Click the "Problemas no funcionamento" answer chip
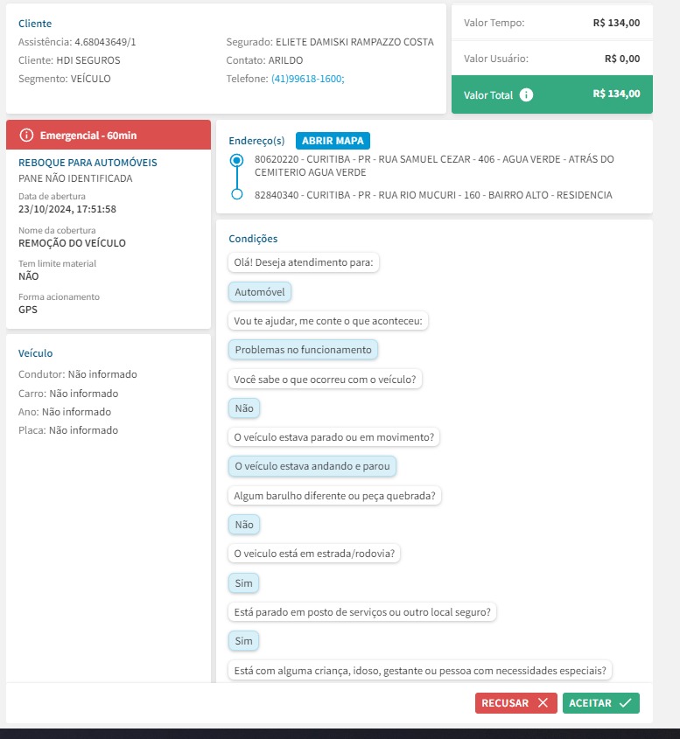Viewport: 680px width, 739px height. coord(304,350)
